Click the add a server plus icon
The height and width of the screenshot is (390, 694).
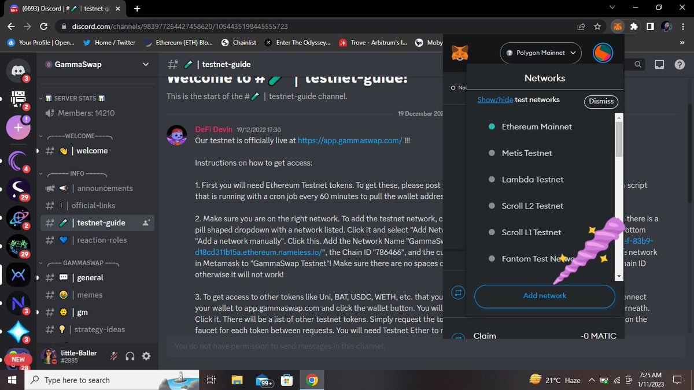[x=18, y=128]
